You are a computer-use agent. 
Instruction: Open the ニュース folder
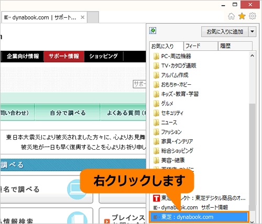pyautogui.click(x=165, y=122)
